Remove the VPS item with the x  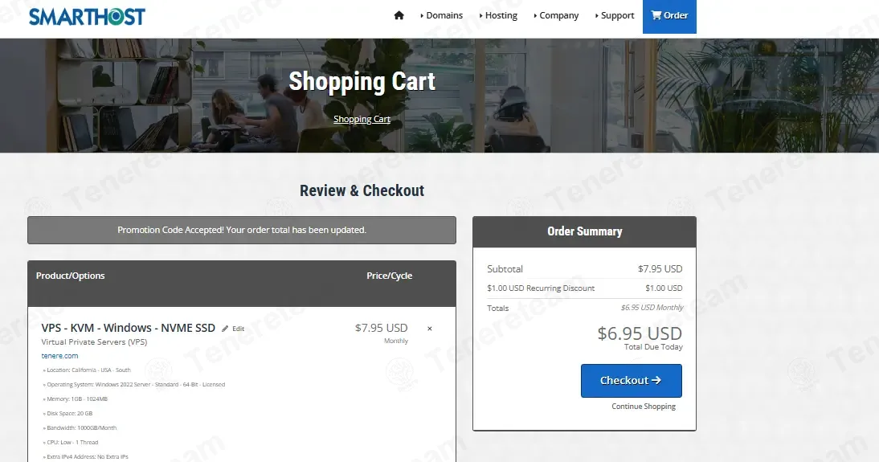430,329
